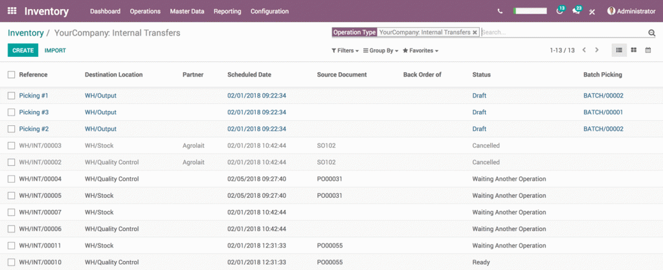This screenshot has height=270, width=663.
Task: Select the Picking #1 row checkbox
Action: pyautogui.click(x=11, y=96)
